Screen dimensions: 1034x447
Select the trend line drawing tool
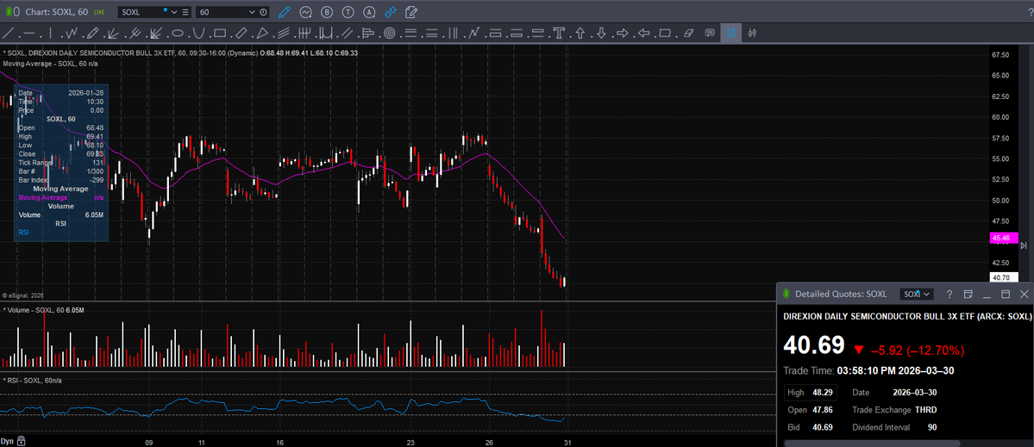pyautogui.click(x=8, y=33)
